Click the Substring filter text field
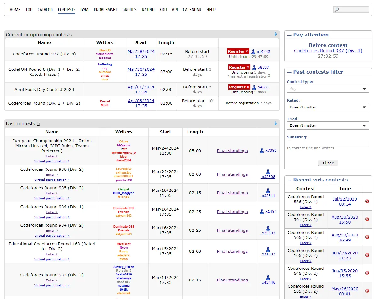Screen dimensions: 377x299 coord(328,143)
